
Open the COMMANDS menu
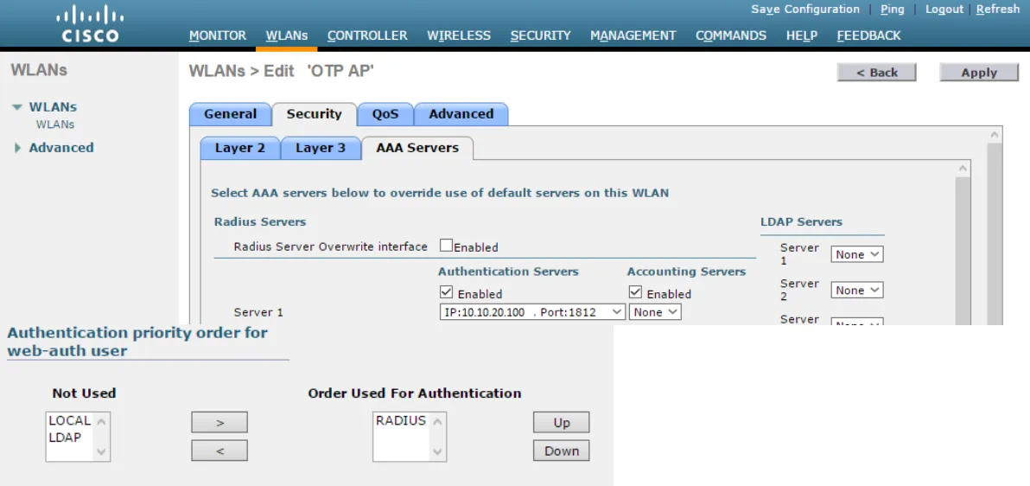click(x=730, y=35)
